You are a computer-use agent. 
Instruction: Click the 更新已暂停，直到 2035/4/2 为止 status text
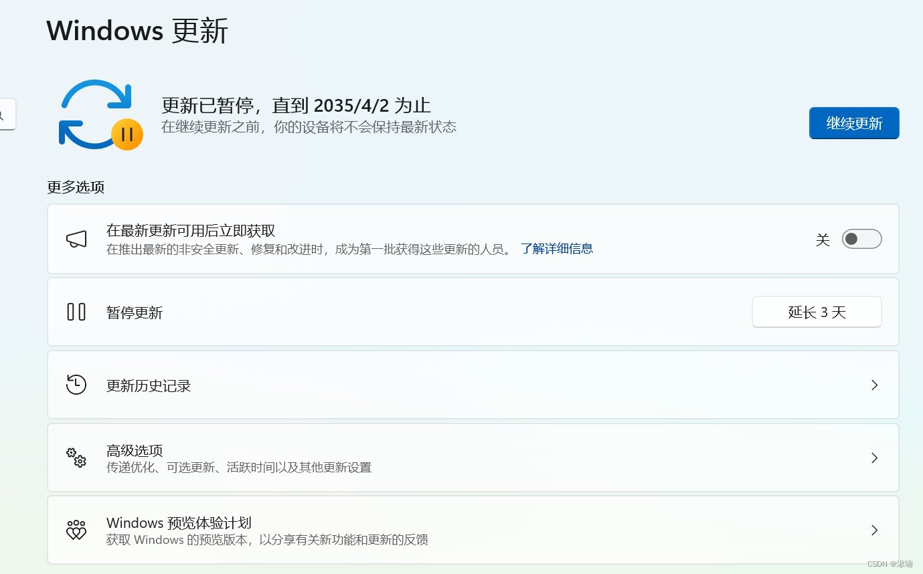[297, 105]
